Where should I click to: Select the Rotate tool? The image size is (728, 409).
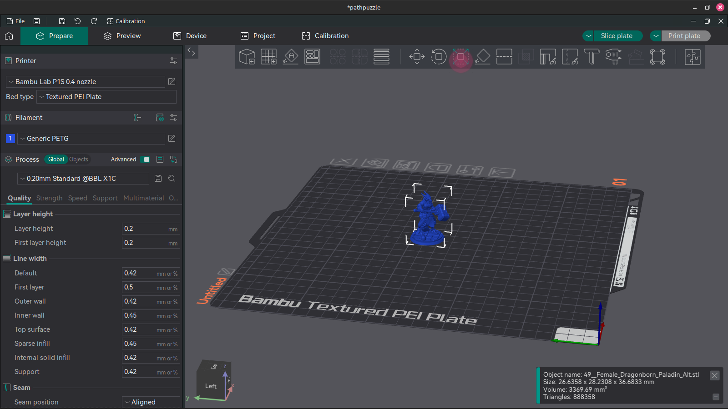[x=438, y=57]
